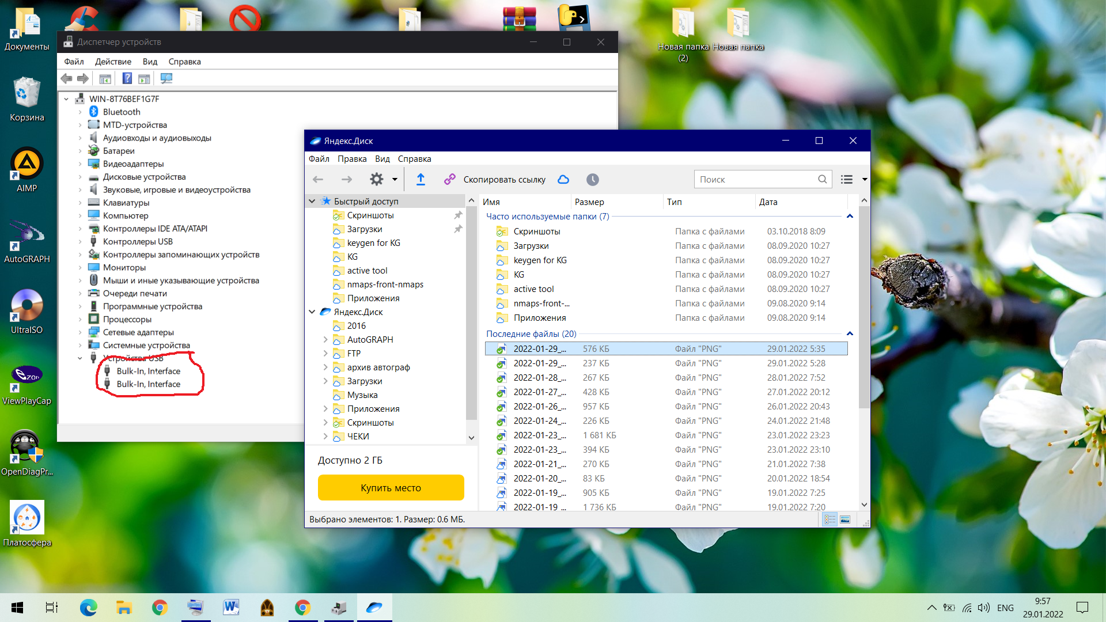Screen dimensions: 1106x622
Task: Click the settings gear icon in Yandex.Disk
Action: coord(377,180)
